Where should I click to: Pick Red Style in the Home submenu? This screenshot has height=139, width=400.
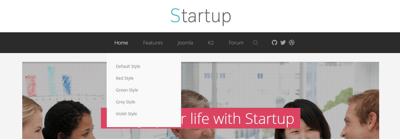pyautogui.click(x=125, y=78)
